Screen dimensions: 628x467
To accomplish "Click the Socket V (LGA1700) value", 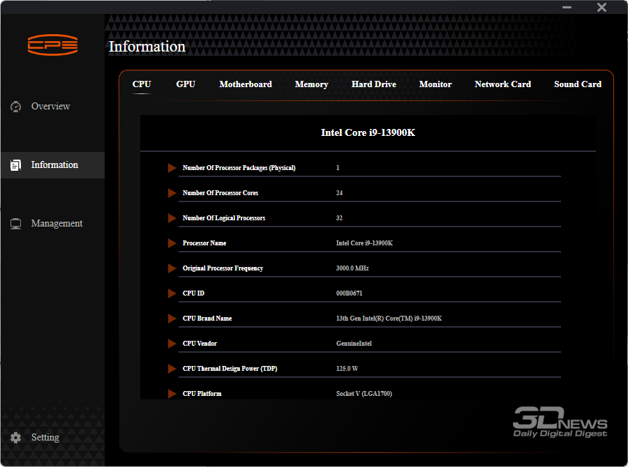I will pos(364,394).
